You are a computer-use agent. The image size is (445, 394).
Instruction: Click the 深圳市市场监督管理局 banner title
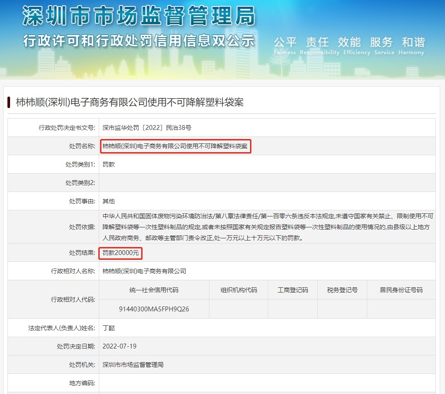pyautogui.click(x=139, y=16)
